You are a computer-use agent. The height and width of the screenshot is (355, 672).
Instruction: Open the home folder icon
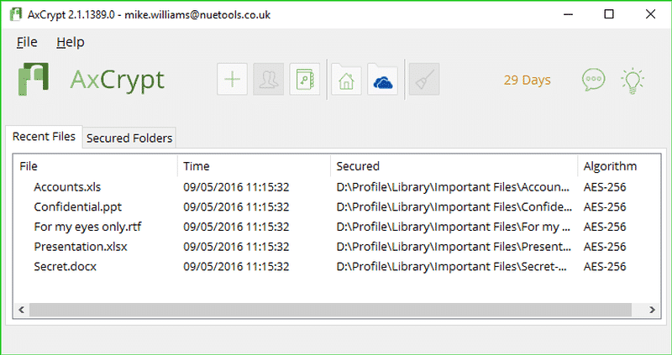click(345, 80)
